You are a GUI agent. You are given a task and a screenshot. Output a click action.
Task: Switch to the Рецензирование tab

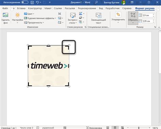pyautogui.click(x=87, y=8)
